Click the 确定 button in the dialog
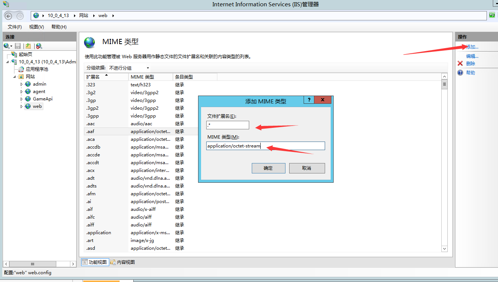The image size is (498, 282). [268, 168]
